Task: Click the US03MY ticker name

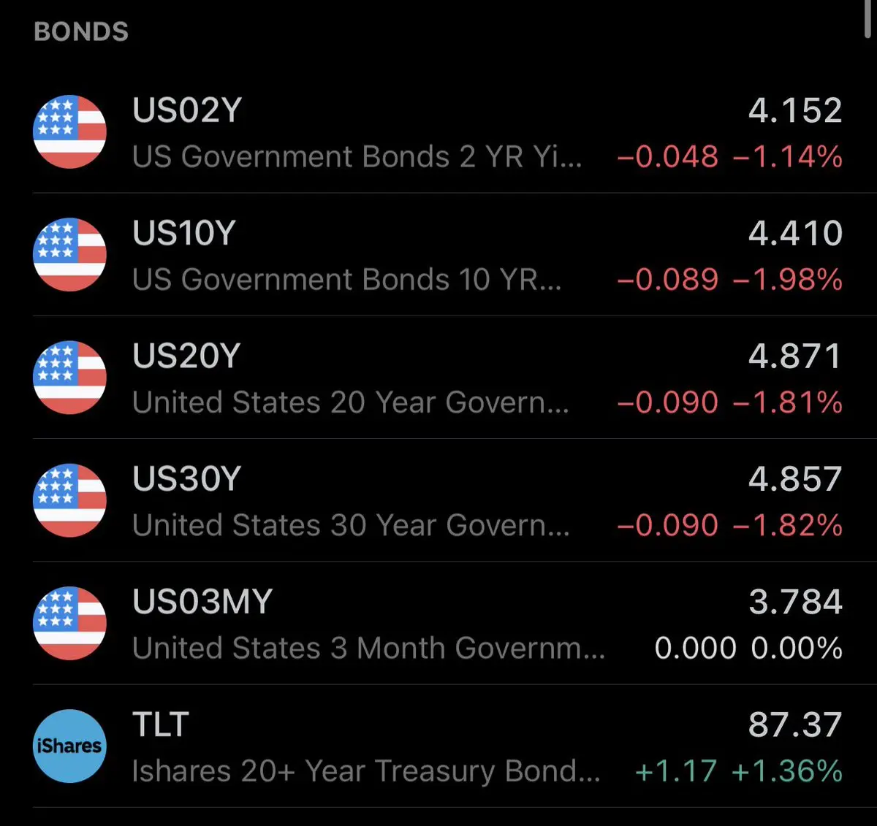Action: [x=202, y=602]
